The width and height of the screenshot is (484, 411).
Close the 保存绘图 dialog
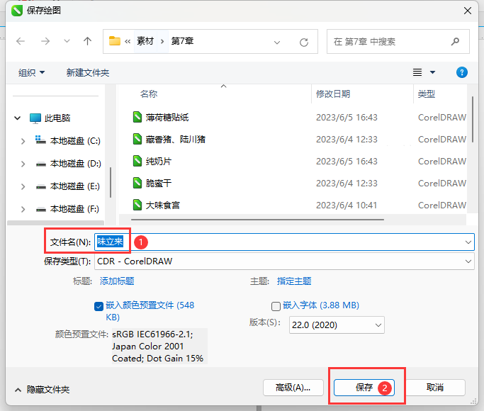(x=468, y=11)
